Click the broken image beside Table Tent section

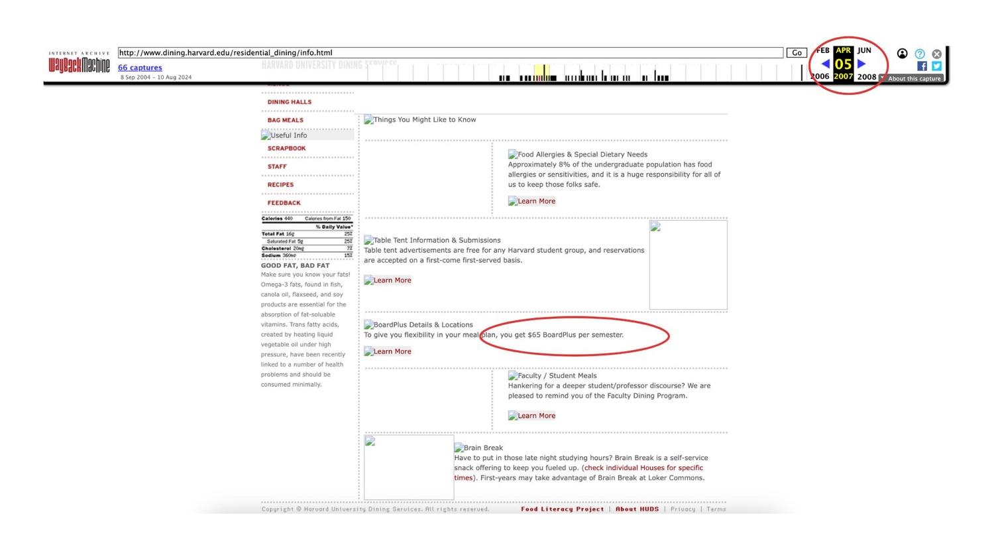(x=688, y=265)
